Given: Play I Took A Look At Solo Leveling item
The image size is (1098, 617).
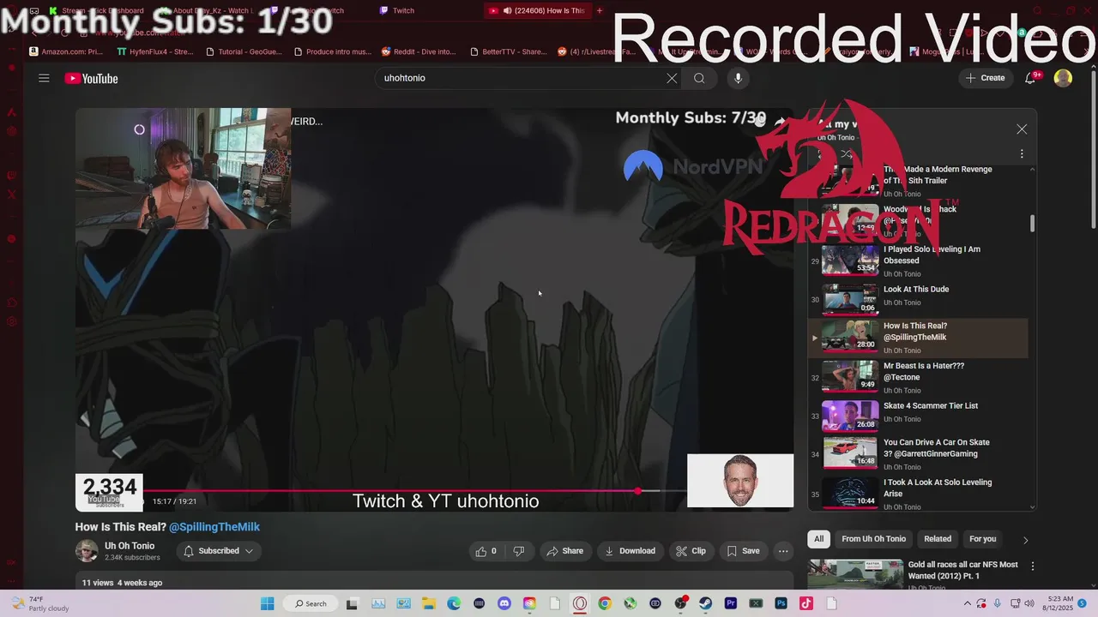Looking at the screenshot, I should (918, 493).
